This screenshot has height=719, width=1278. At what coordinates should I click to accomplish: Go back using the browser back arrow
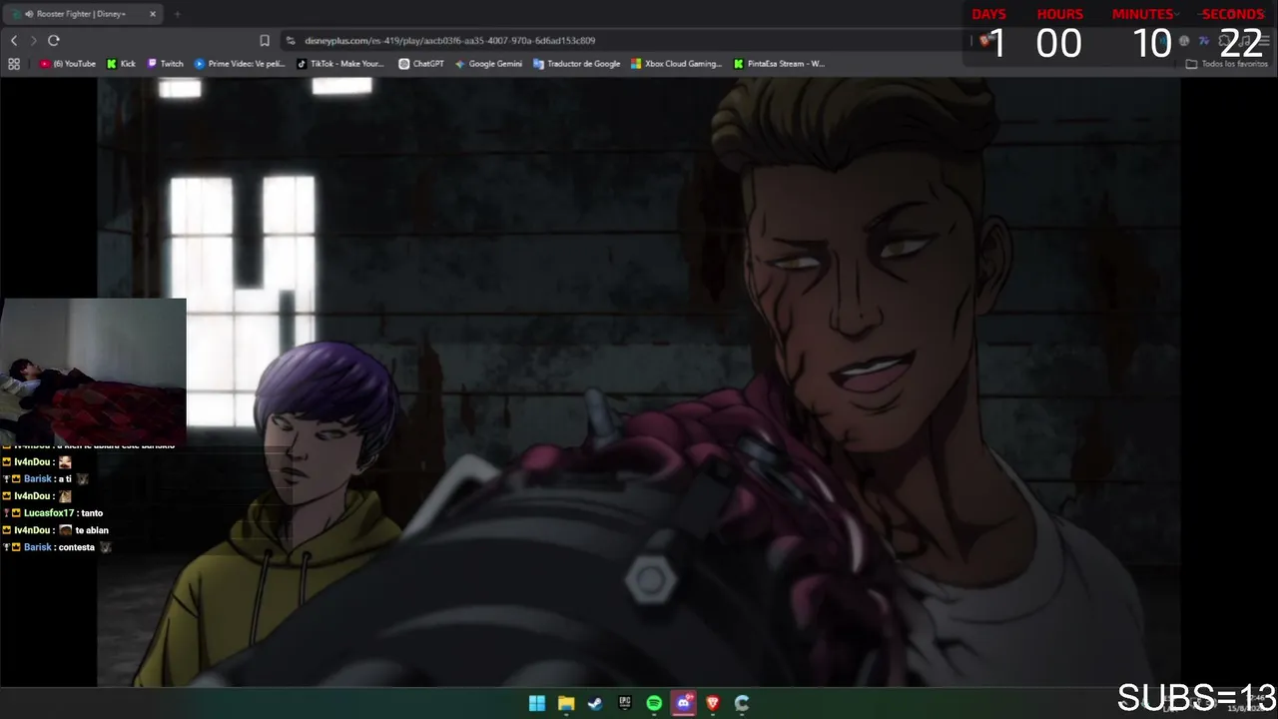tap(14, 40)
